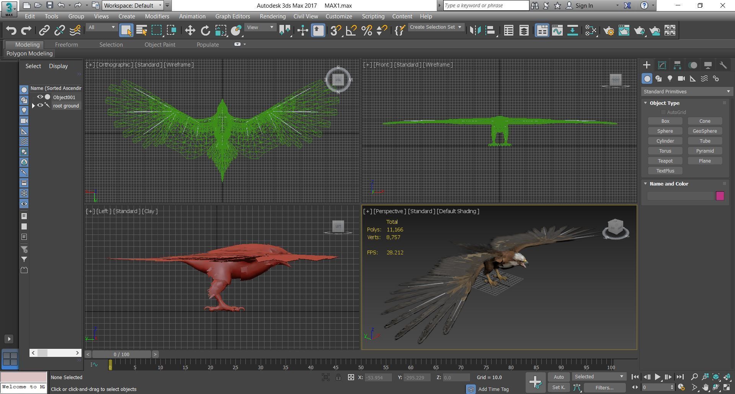Toggle the Angle Snap button
Screen dimensions: 735x394
click(351, 30)
